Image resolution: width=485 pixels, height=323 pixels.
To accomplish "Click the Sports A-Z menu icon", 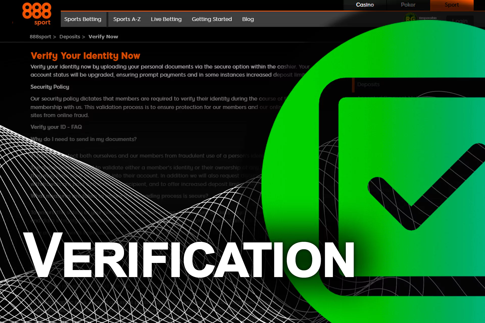I will tap(127, 19).
